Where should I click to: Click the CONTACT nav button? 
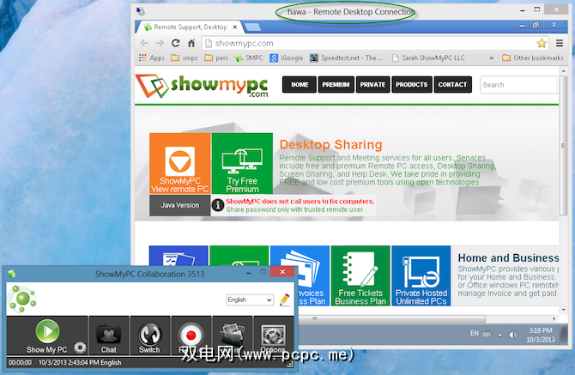pos(452,85)
